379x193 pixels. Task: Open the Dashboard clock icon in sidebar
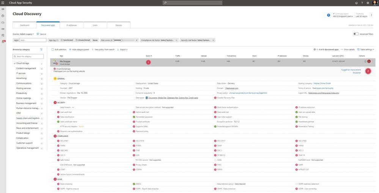coord(3,16)
